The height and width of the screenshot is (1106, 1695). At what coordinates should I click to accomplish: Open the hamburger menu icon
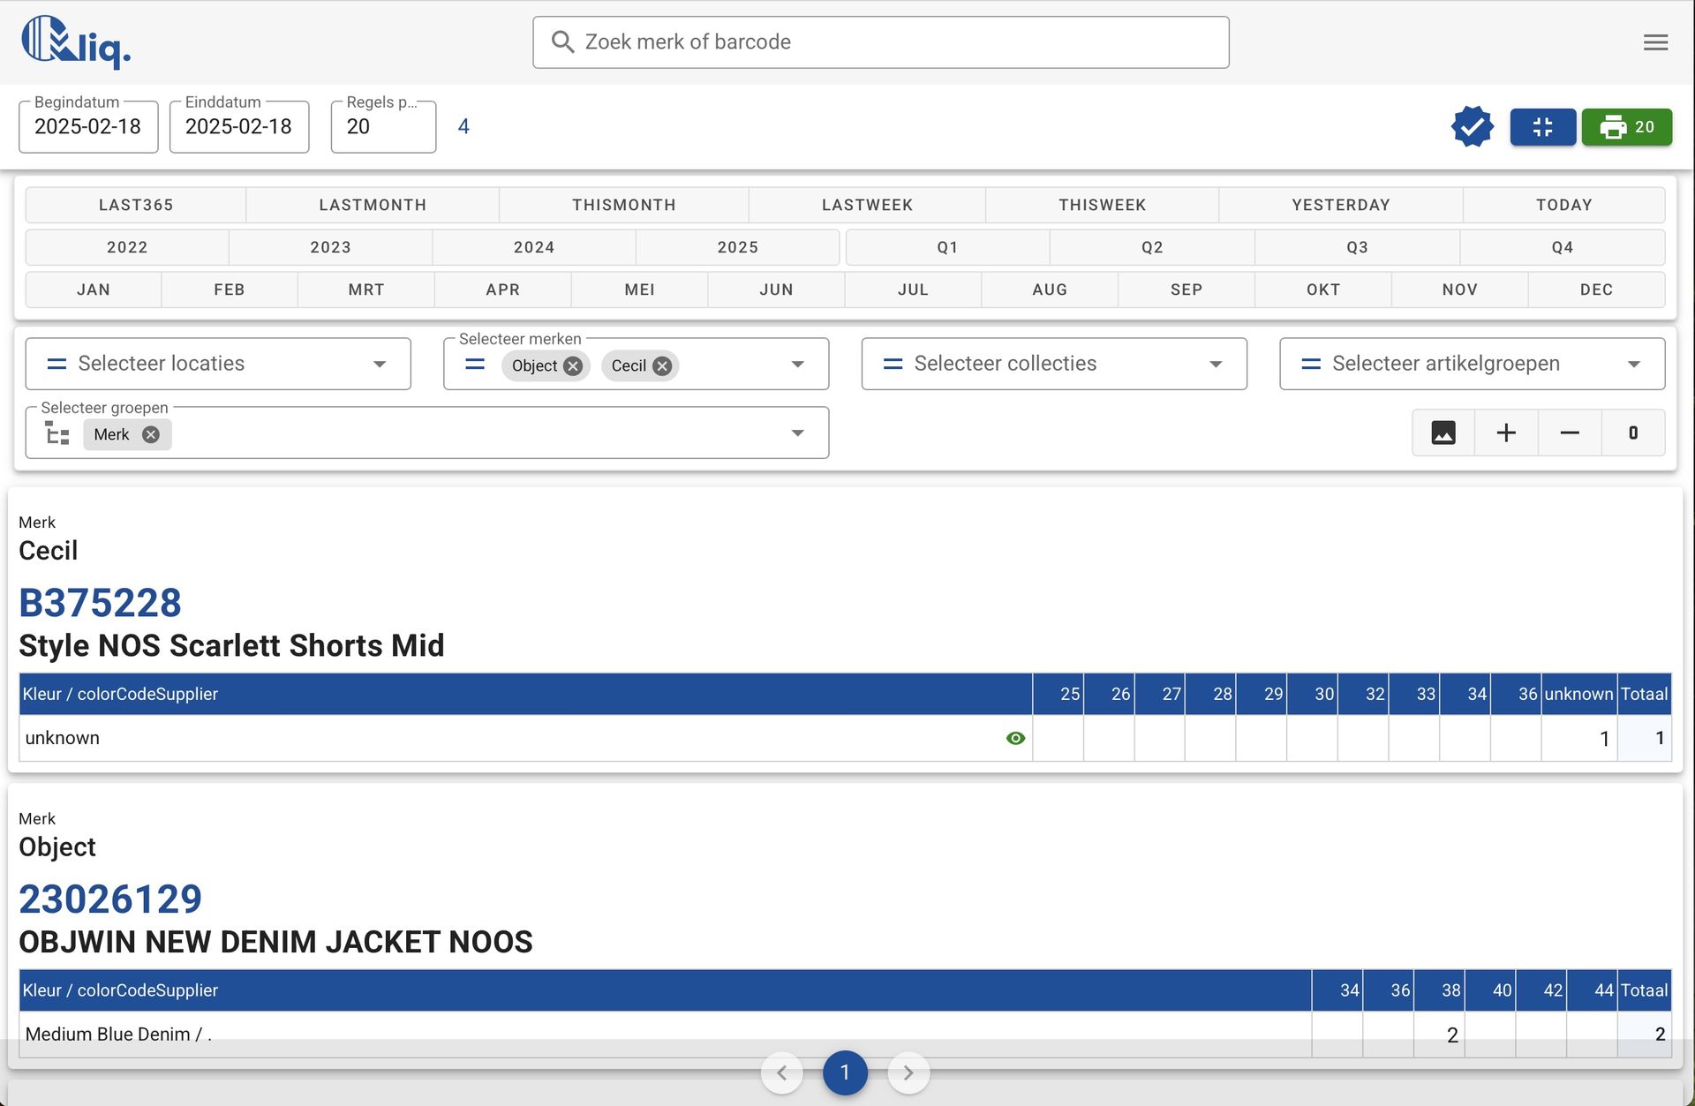point(1655,42)
